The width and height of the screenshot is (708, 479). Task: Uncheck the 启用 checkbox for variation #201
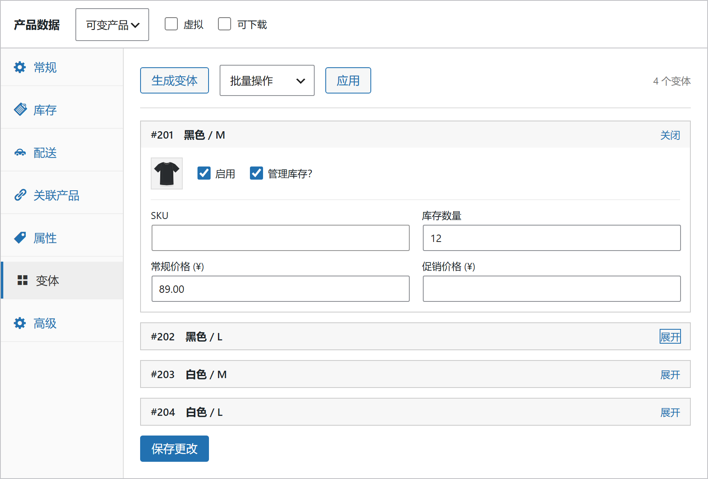[x=204, y=173]
